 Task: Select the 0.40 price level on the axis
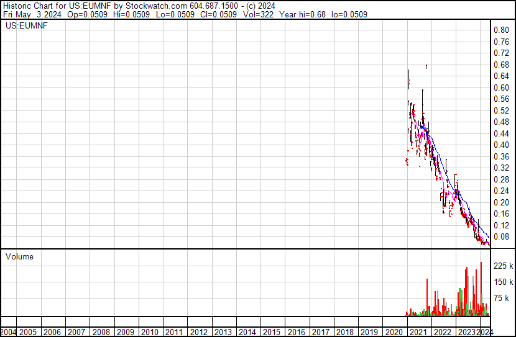[501, 145]
